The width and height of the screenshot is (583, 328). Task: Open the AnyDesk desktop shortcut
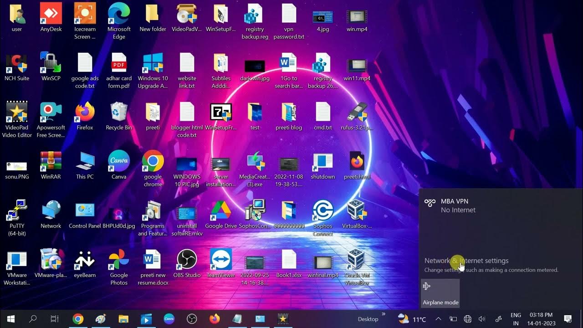pos(51,18)
